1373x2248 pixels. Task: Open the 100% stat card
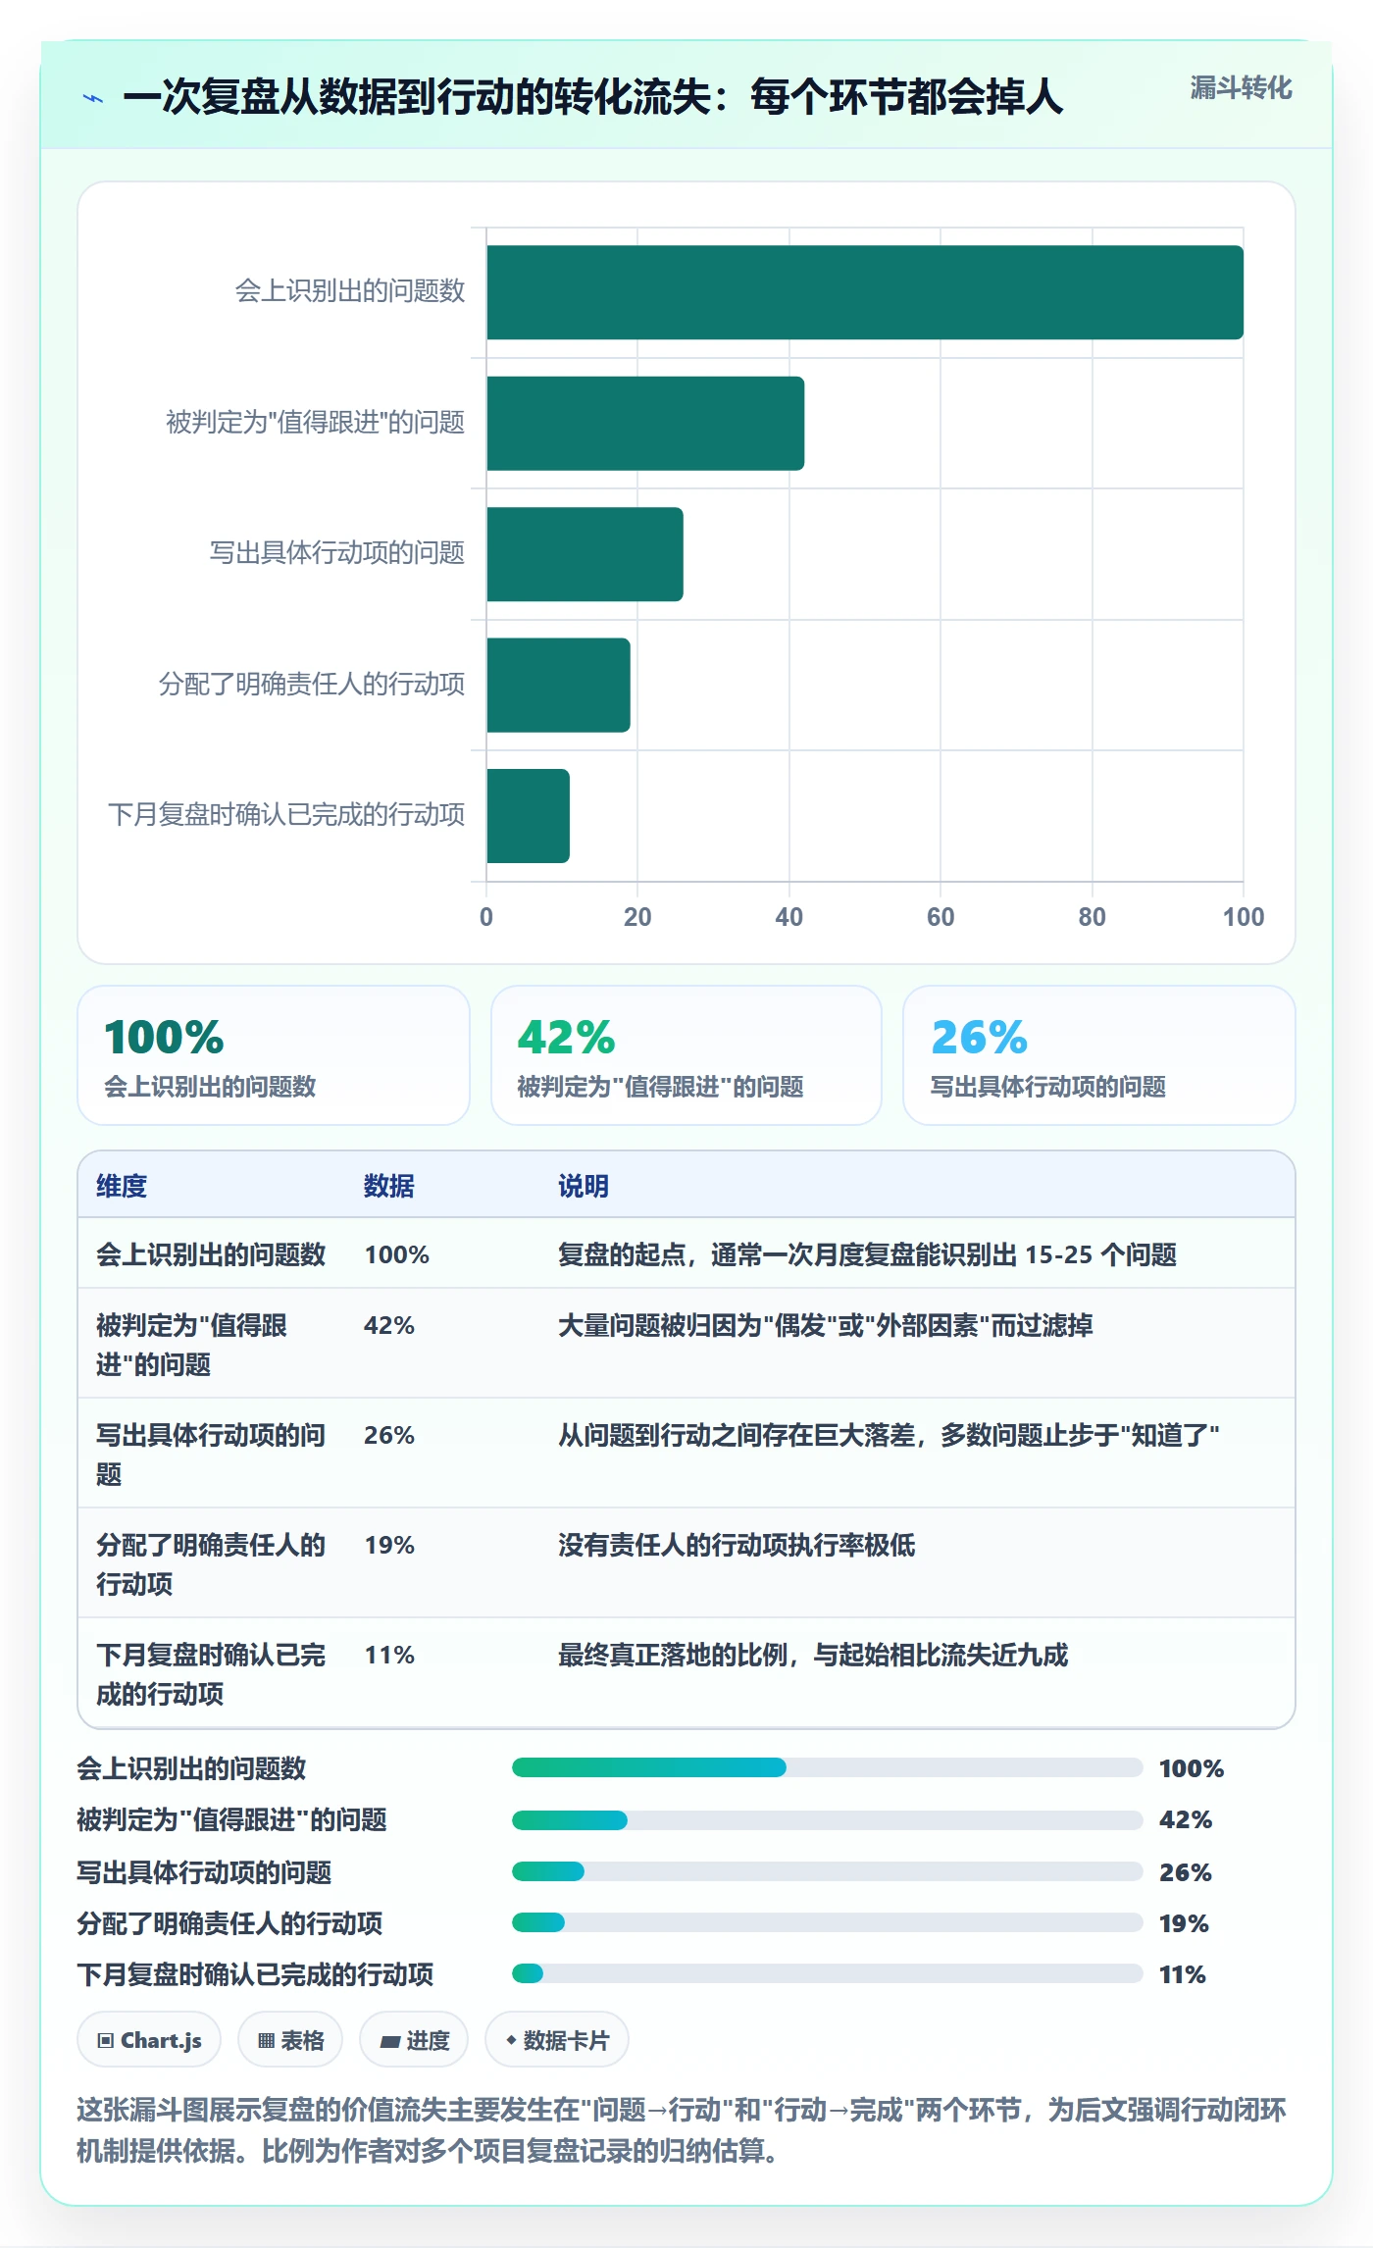274,1055
